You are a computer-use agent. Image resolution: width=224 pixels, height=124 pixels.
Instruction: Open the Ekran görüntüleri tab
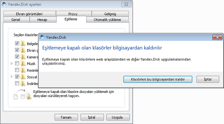click(29, 14)
